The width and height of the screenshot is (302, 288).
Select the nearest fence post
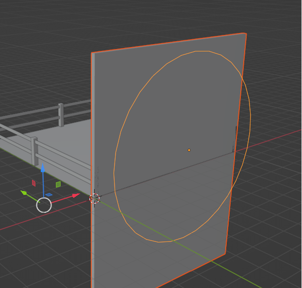point(34,151)
